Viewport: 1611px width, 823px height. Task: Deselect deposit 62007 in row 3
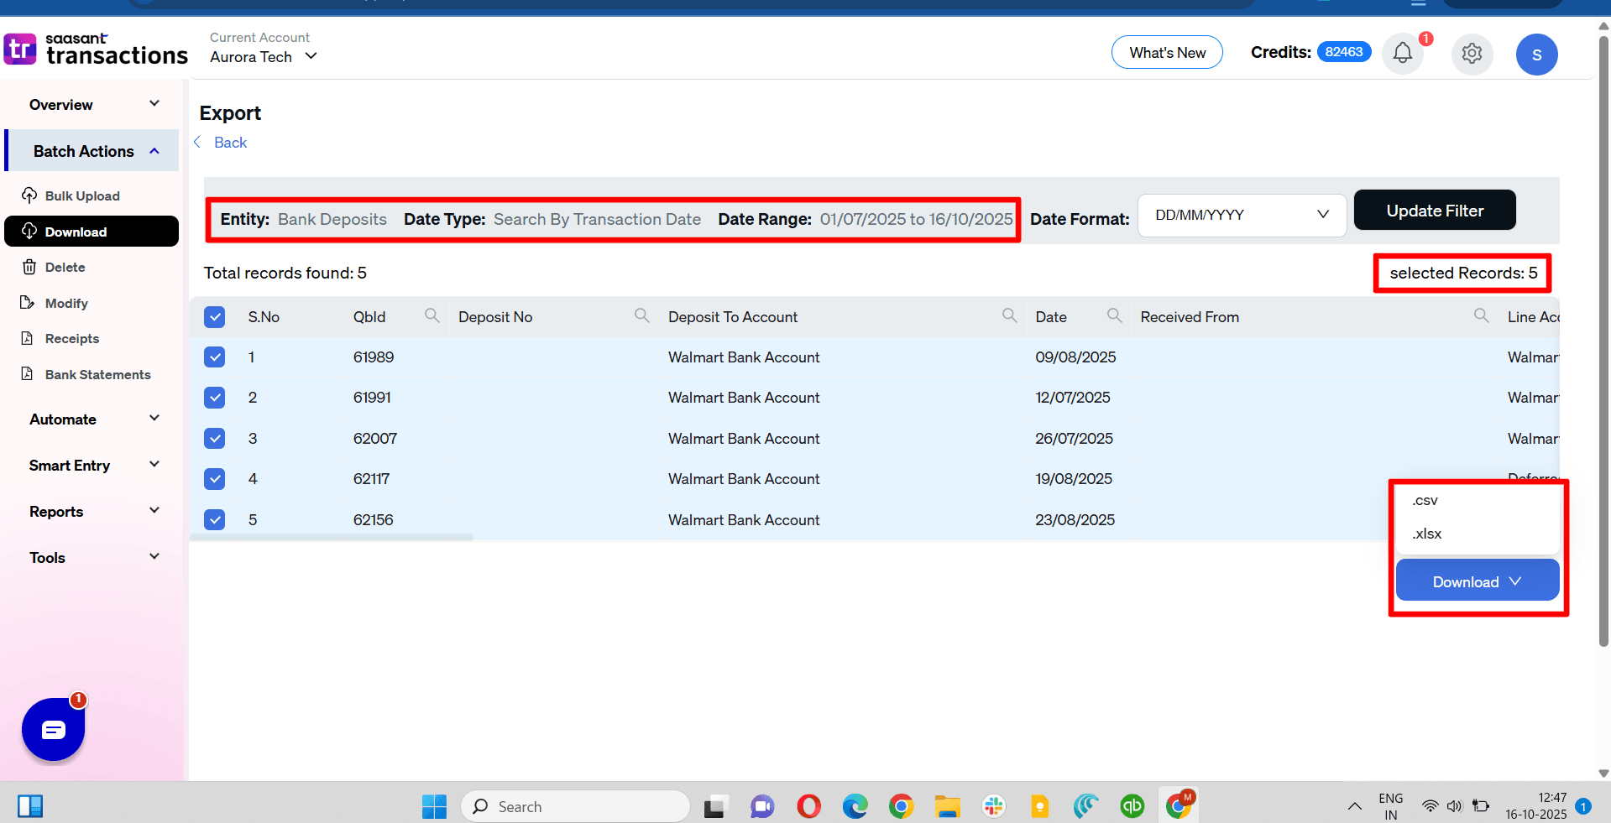215,438
